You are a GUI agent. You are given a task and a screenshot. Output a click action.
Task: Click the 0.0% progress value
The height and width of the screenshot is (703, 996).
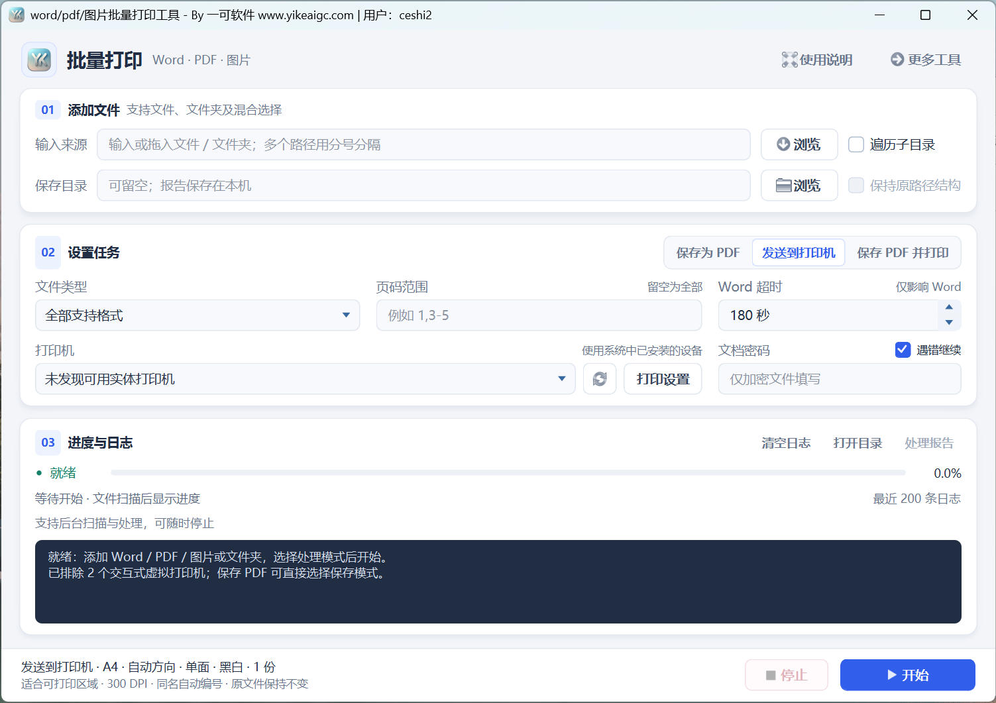point(948,473)
